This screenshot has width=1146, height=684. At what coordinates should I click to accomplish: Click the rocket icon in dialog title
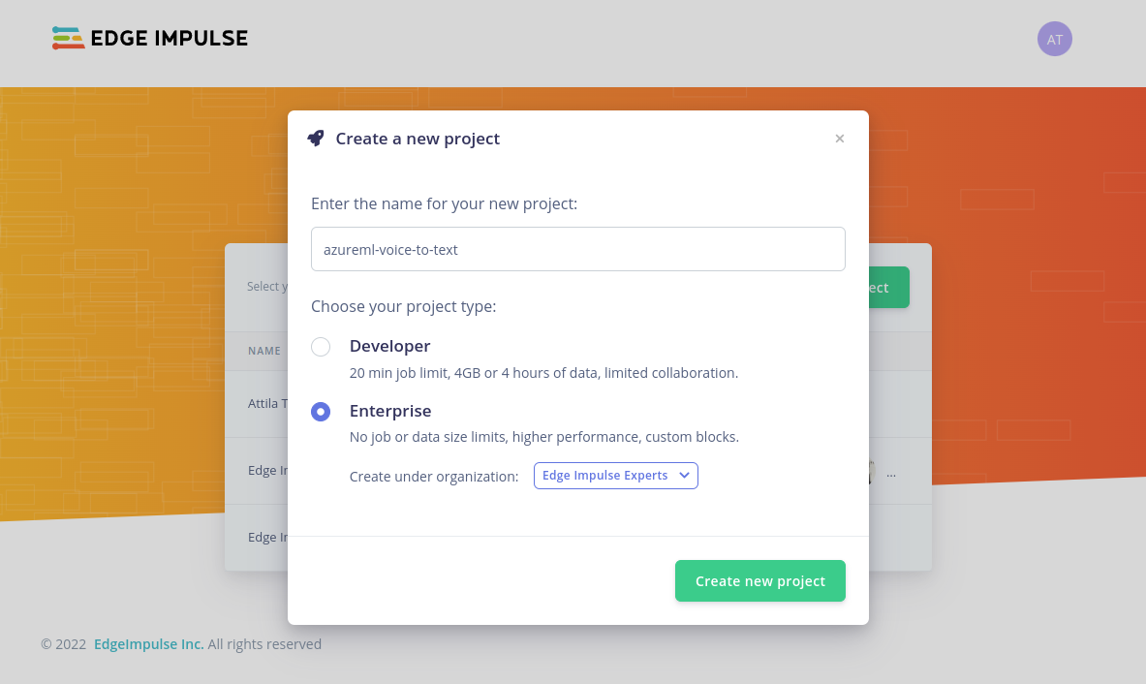coord(316,139)
